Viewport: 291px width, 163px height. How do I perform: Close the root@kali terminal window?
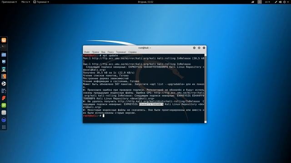[204, 48]
